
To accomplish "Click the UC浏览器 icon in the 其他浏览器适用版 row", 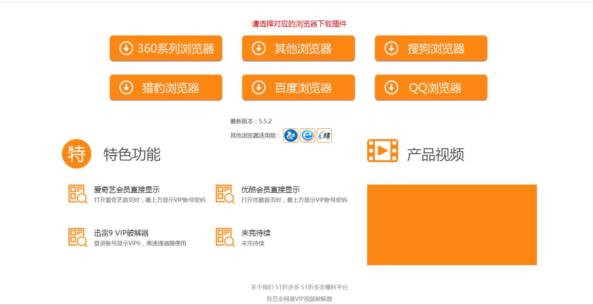I will 290,136.
